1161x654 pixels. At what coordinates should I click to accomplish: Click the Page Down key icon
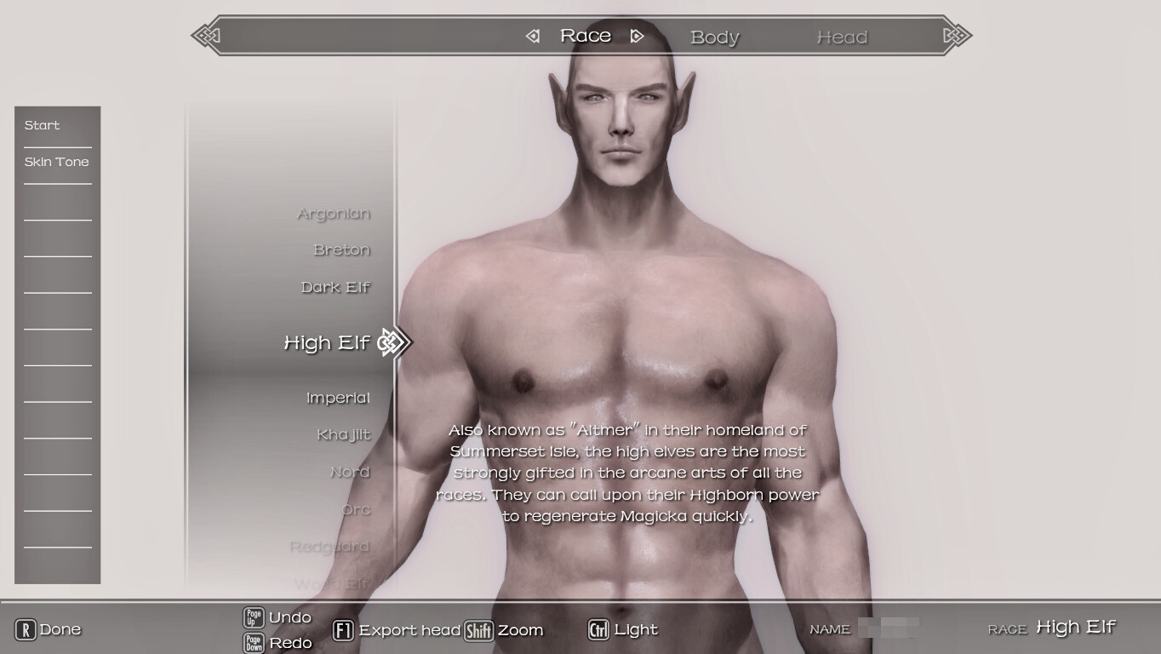254,643
